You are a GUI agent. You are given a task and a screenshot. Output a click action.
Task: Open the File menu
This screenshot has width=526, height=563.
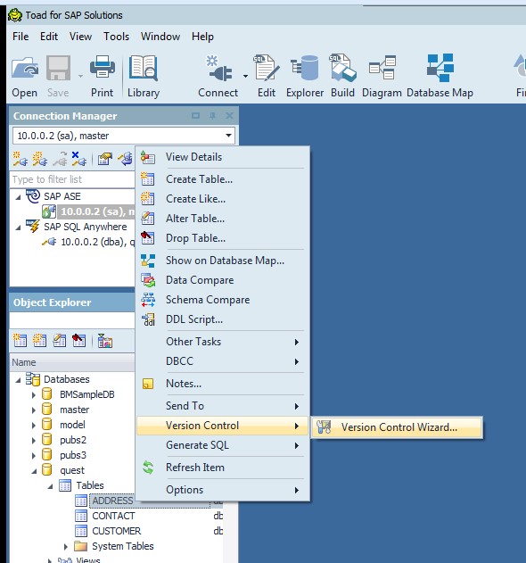21,37
